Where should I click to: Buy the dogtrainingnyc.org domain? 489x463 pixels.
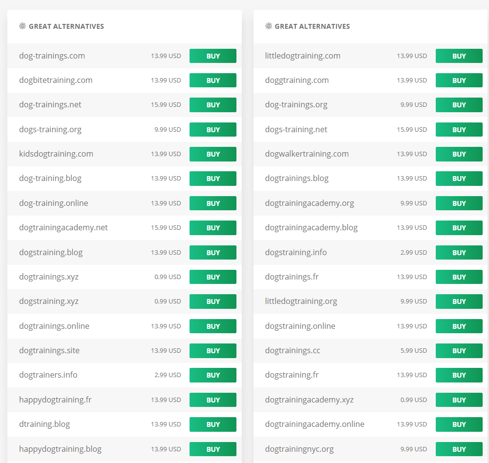pyautogui.click(x=459, y=449)
